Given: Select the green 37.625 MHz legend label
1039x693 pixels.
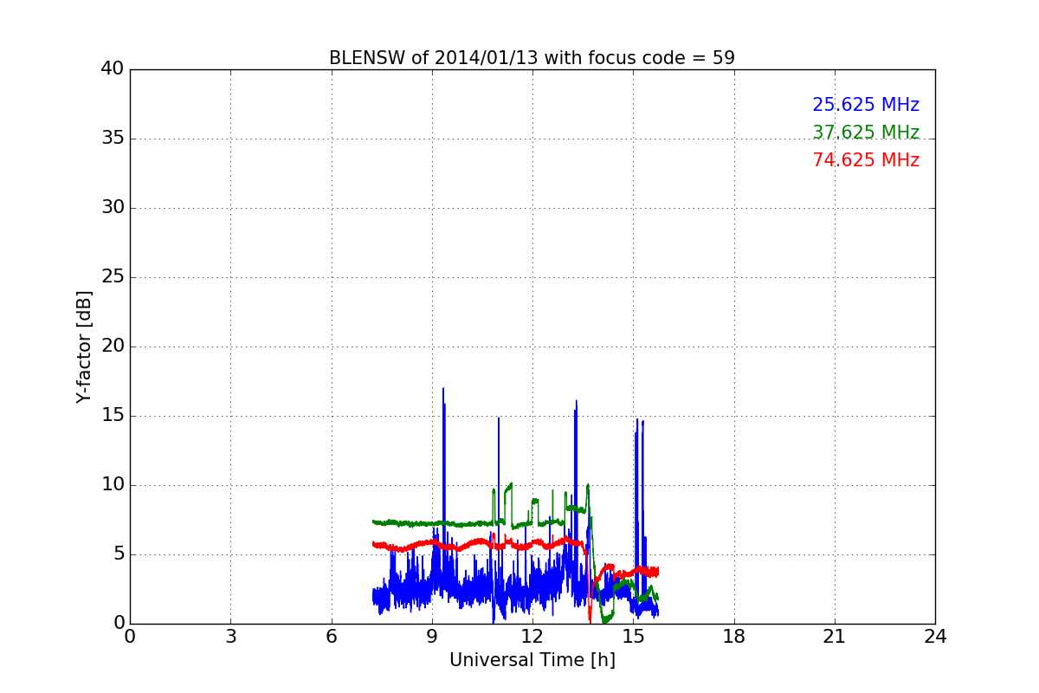Looking at the screenshot, I should (x=866, y=133).
